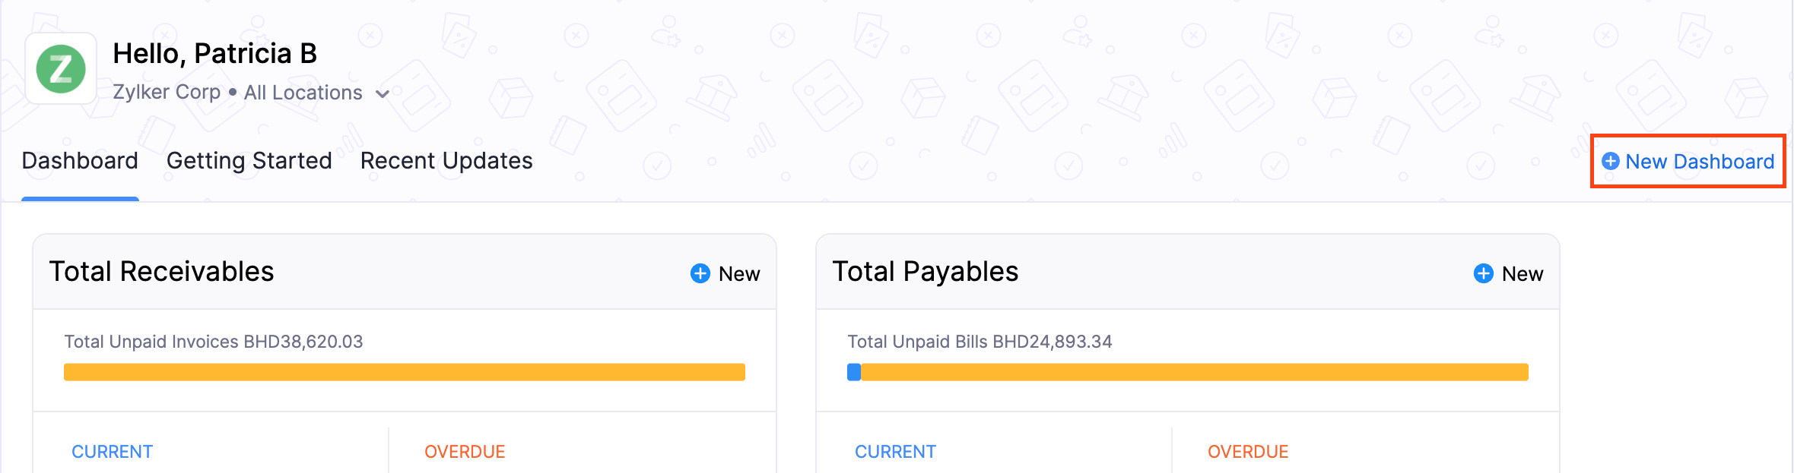Click the plus icon in Total Receivables
1794x473 pixels.
click(x=700, y=273)
